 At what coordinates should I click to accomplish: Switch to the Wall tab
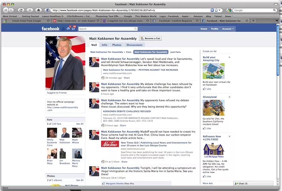(94, 45)
